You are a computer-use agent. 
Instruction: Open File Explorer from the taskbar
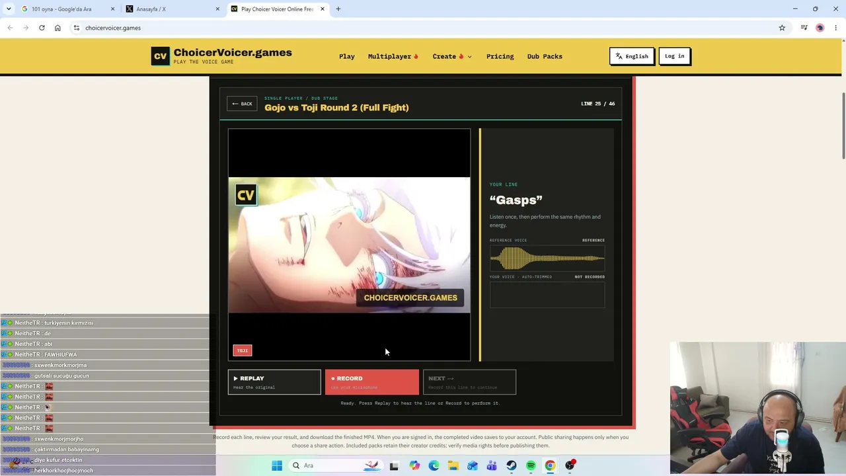tap(453, 465)
